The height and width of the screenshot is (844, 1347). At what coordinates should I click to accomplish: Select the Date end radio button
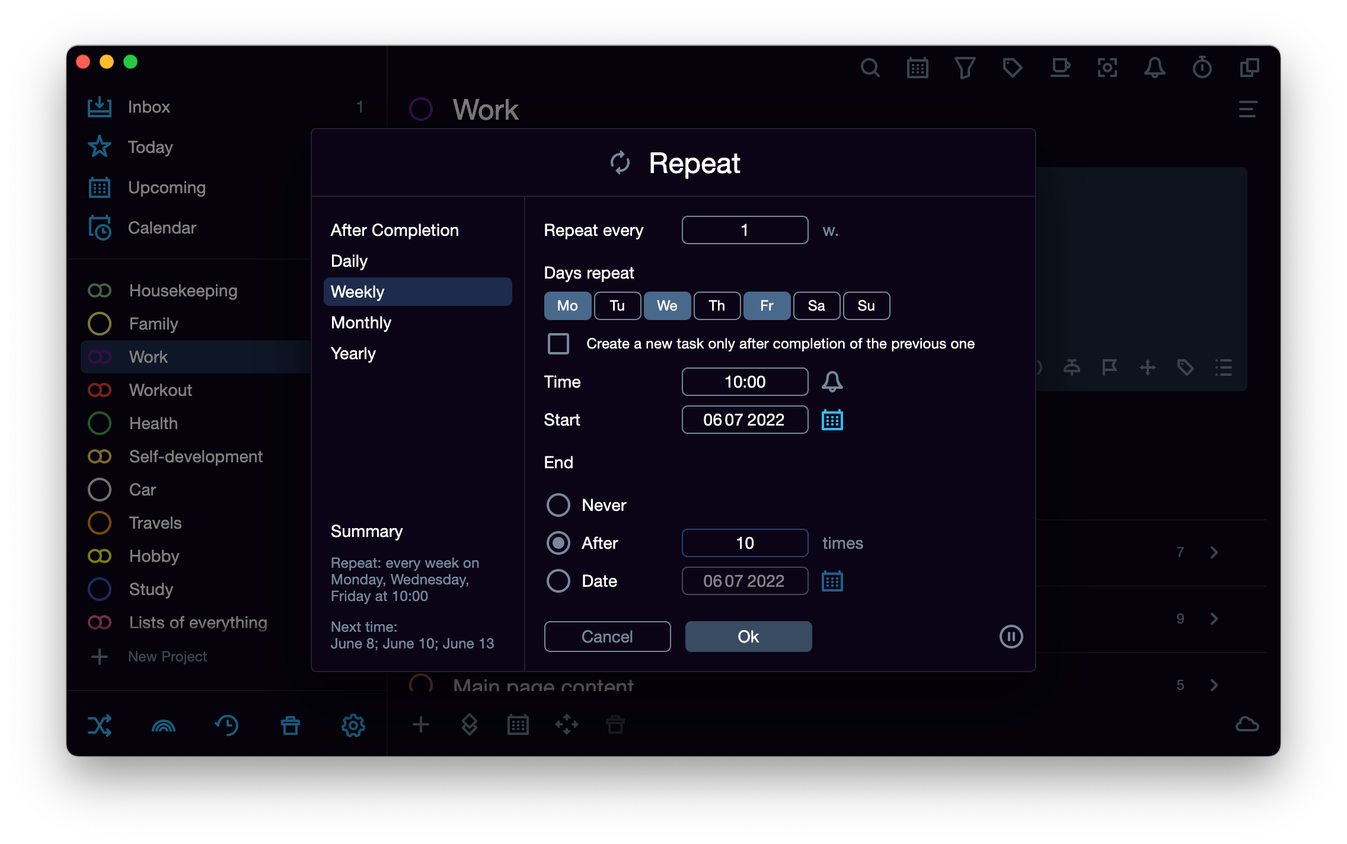click(x=558, y=581)
